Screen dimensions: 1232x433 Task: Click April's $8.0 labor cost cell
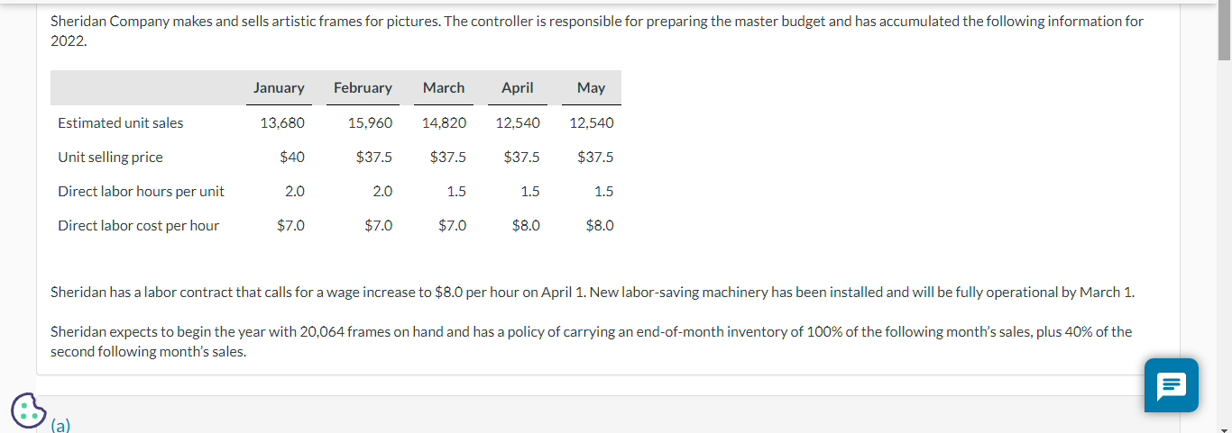click(x=526, y=225)
